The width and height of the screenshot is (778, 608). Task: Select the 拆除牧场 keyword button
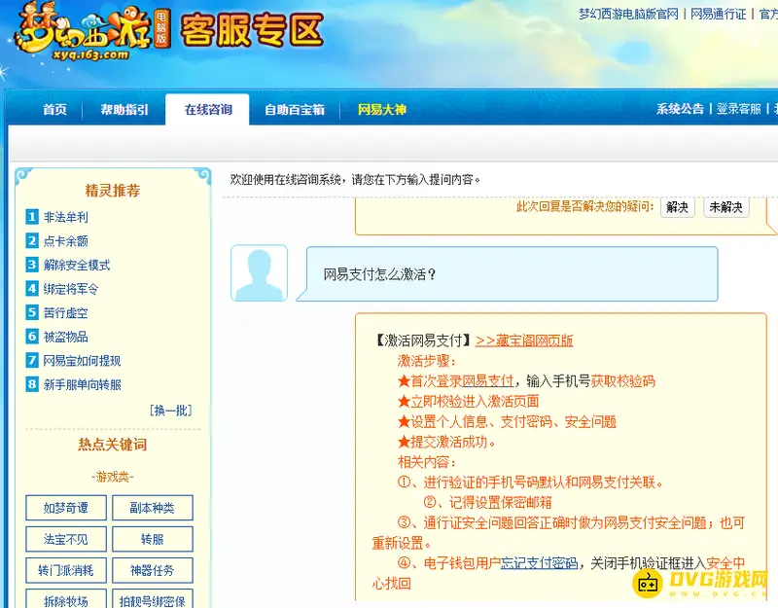click(66, 598)
